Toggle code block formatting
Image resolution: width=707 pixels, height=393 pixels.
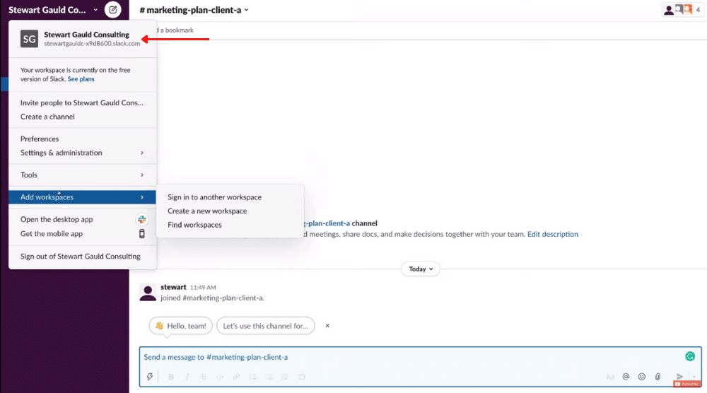pyautogui.click(x=301, y=377)
